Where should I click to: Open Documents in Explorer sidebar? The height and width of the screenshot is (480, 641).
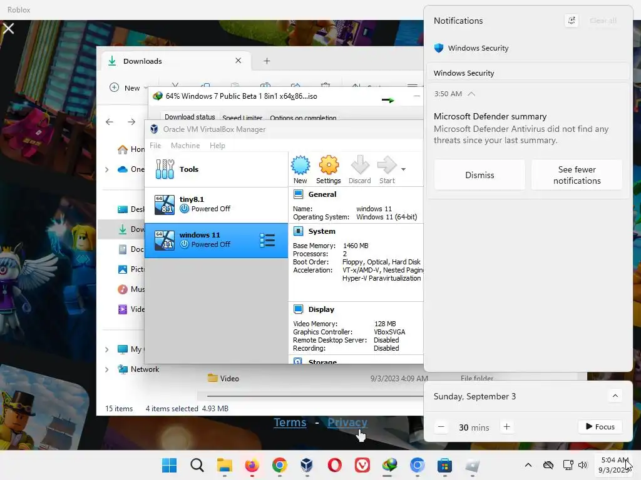[x=131, y=249]
